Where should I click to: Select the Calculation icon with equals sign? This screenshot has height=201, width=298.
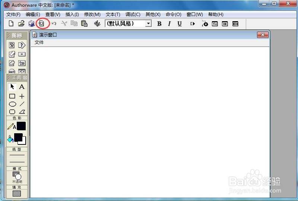click(22, 54)
